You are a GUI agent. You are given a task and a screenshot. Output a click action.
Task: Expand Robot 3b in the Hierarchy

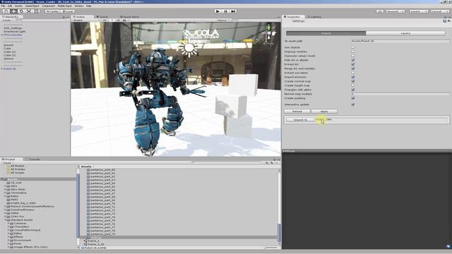click(2, 69)
